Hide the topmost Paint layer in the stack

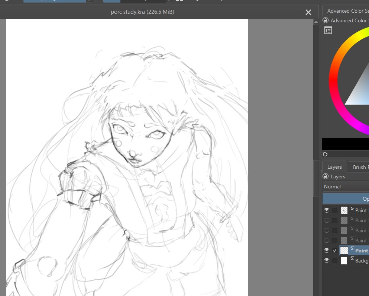(326, 210)
